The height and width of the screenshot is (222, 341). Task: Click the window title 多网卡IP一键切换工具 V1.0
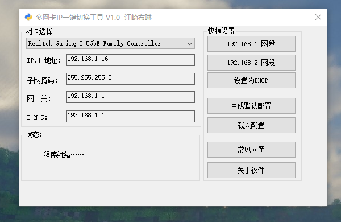(x=78, y=18)
